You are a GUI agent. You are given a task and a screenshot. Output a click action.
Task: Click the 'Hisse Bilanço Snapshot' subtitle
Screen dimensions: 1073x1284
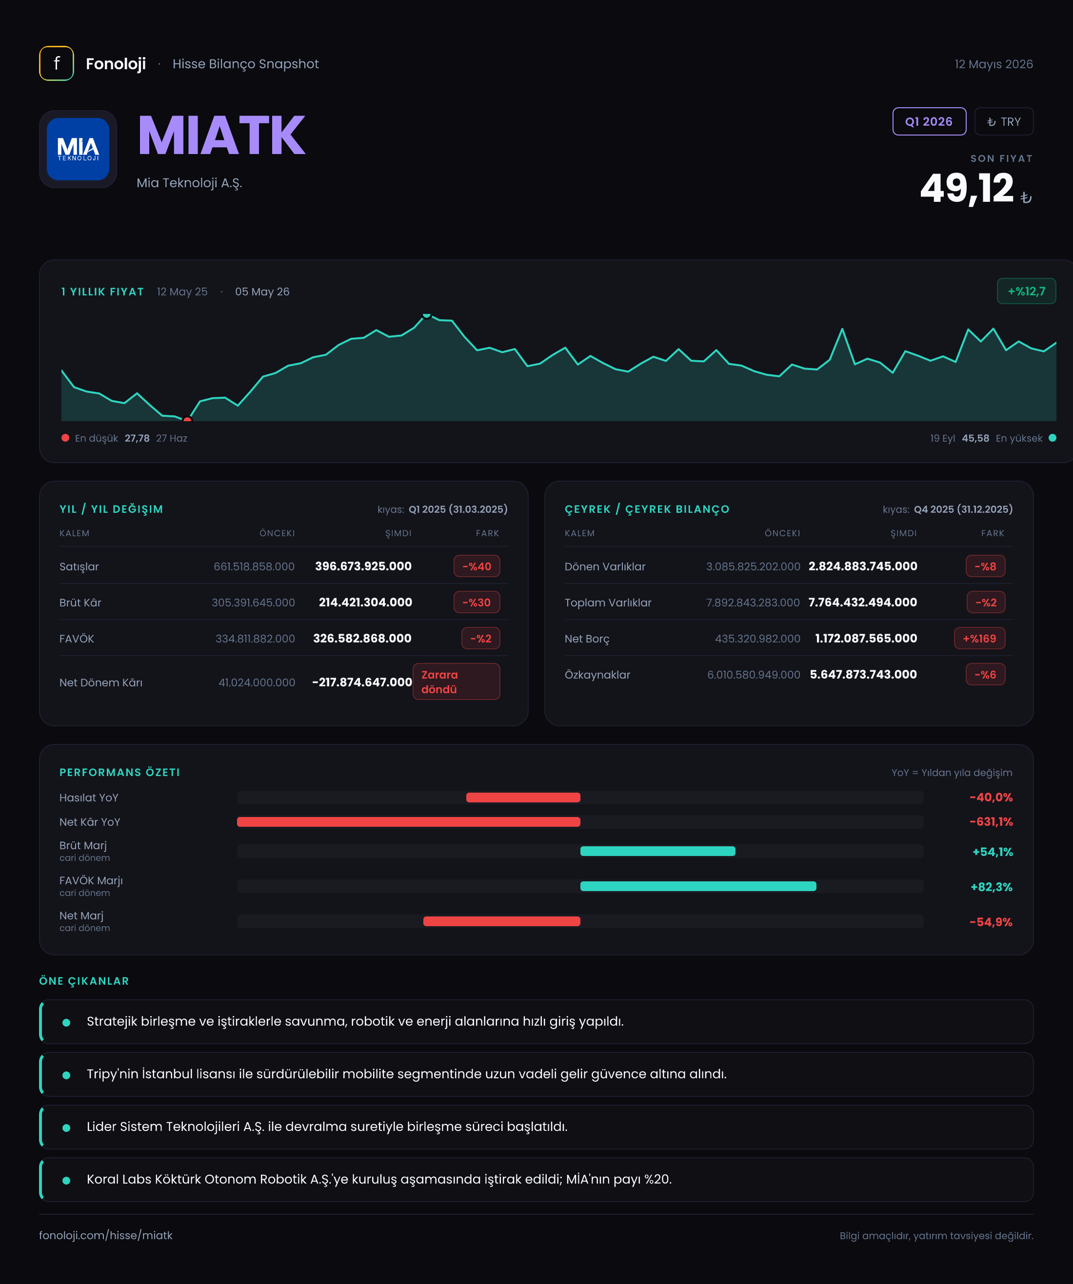pos(245,63)
